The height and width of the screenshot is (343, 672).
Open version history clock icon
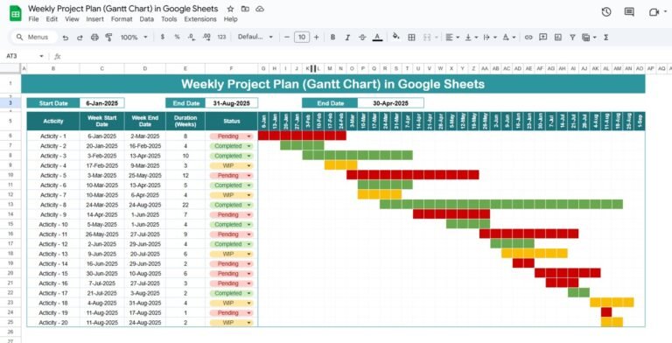[606, 12]
